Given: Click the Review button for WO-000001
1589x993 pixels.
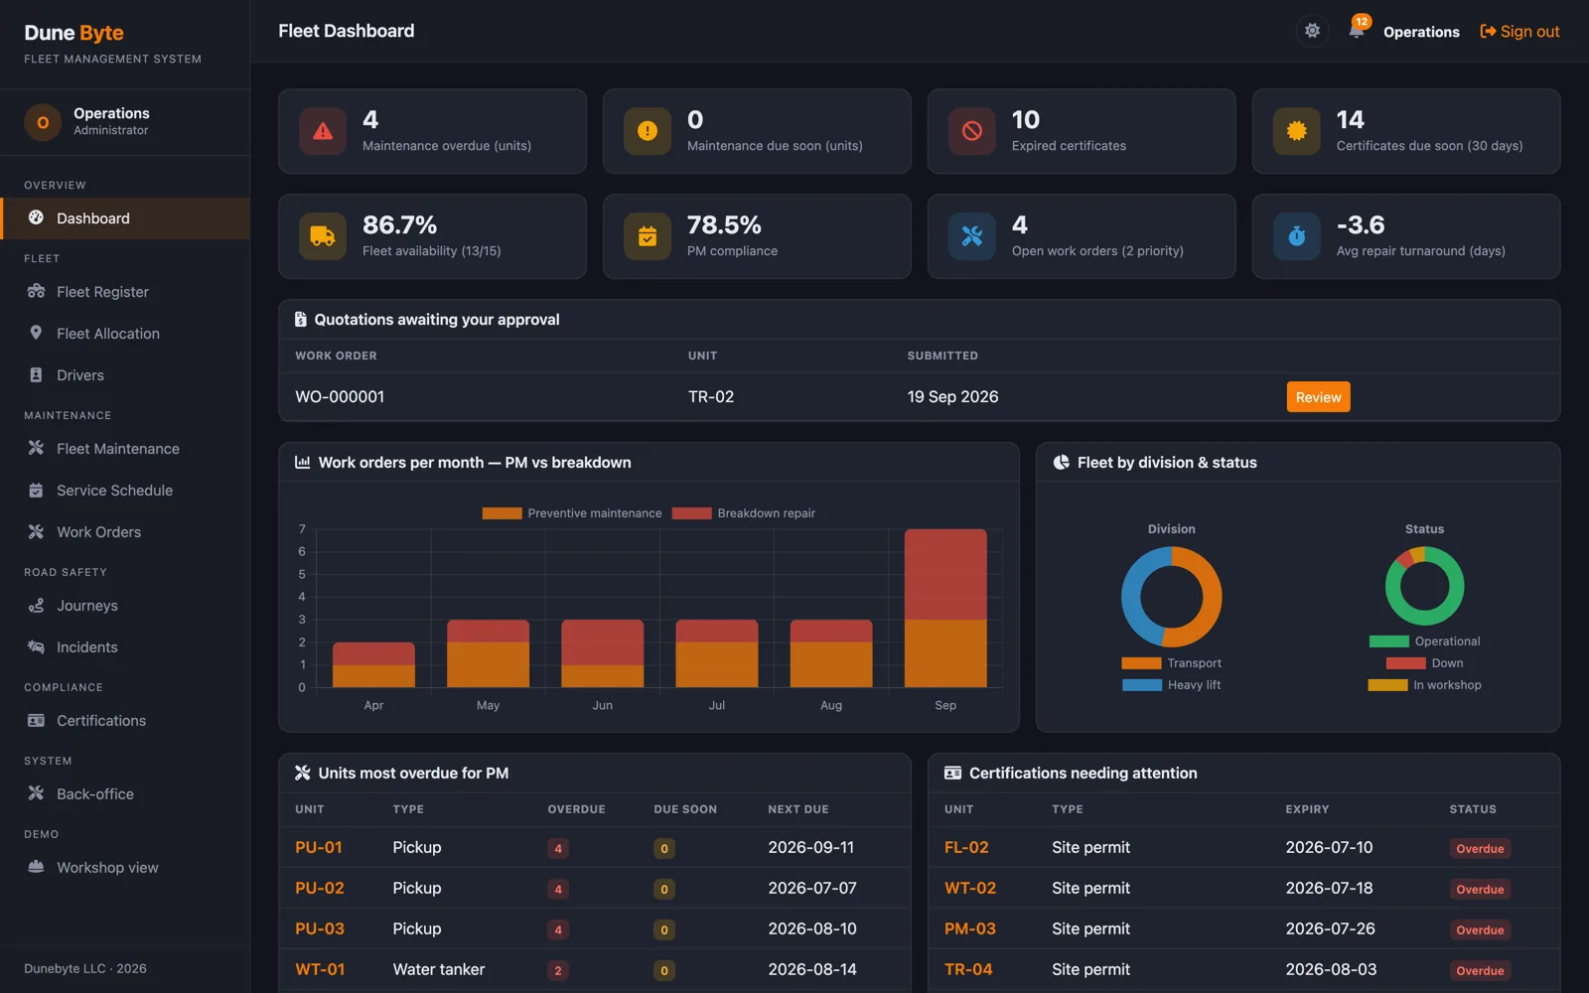Looking at the screenshot, I should point(1318,397).
